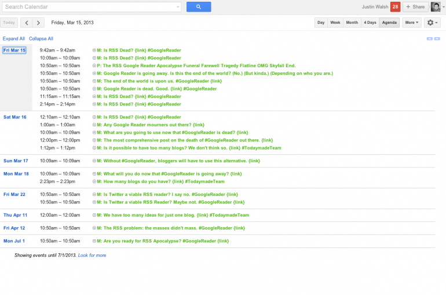Click the red 28 notifications badge
This screenshot has width=446, height=295.
[x=396, y=7]
